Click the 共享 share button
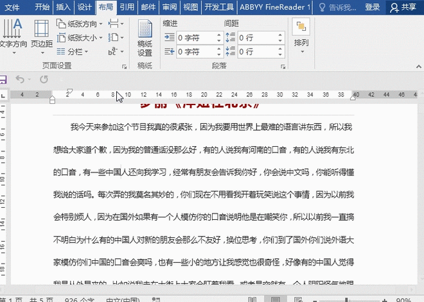424x302 pixels. tap(403, 7)
